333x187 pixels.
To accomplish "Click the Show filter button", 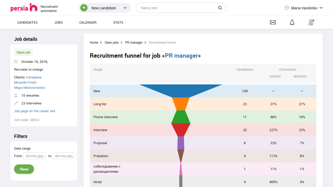I will (x=24, y=169).
